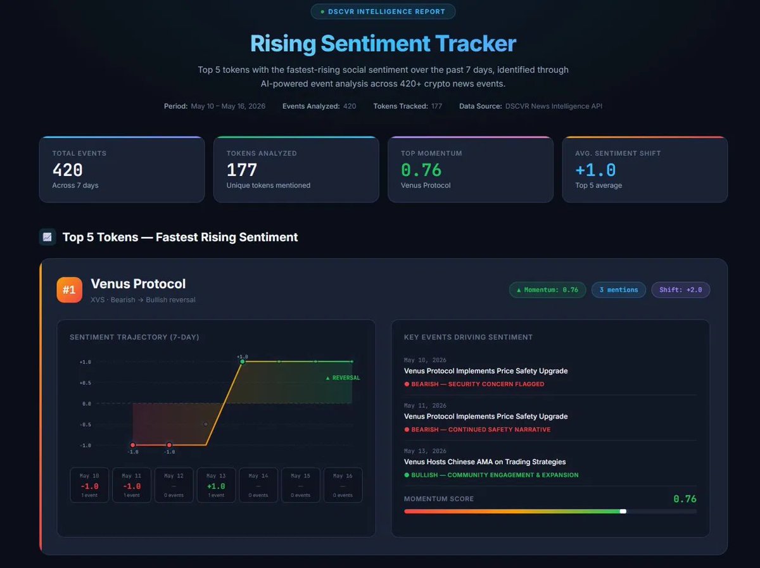This screenshot has width=760, height=568.
Task: Open the Tokens Analyzed 177 stat card
Action: pyautogui.click(x=296, y=169)
